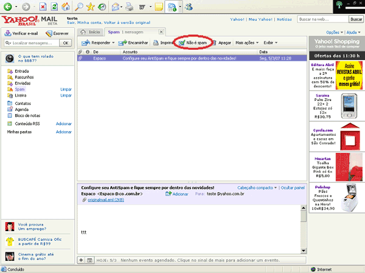Compose a new message with Escrever

(x=61, y=33)
